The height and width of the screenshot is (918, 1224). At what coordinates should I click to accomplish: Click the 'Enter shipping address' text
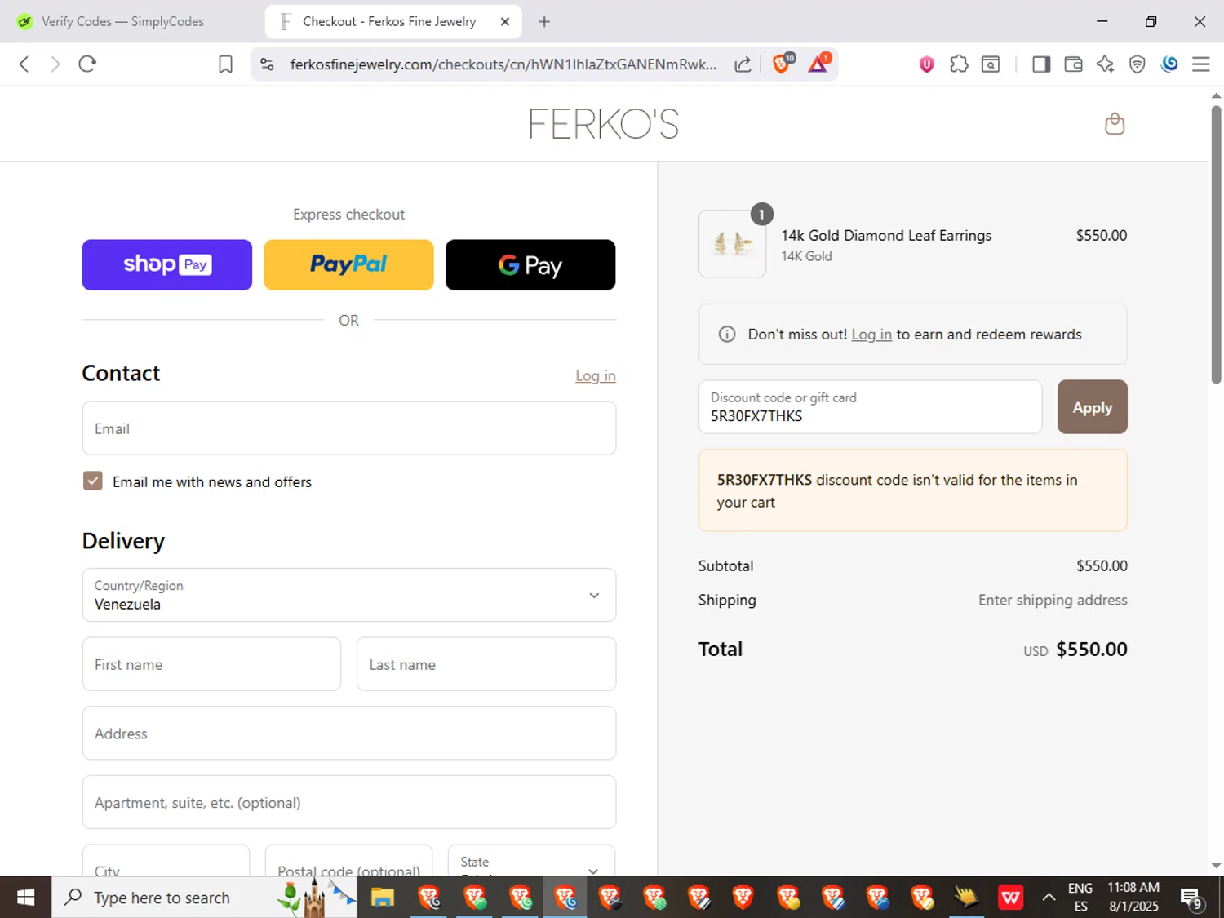coord(1053,600)
